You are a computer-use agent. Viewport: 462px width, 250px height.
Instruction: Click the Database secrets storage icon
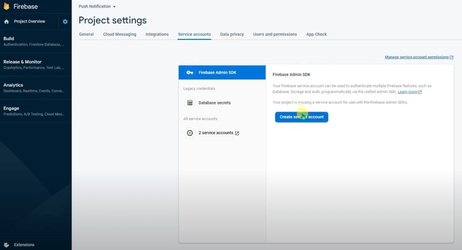[x=190, y=102]
